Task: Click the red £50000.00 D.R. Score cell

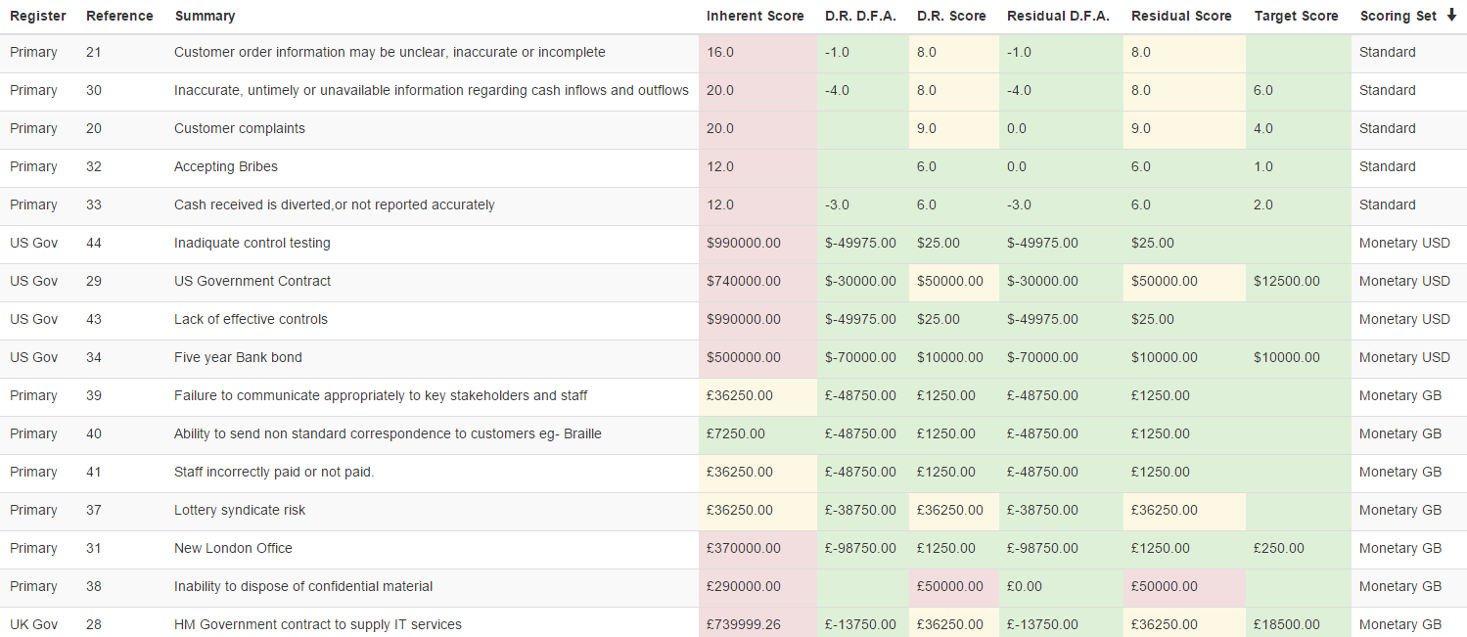Action: point(949,587)
